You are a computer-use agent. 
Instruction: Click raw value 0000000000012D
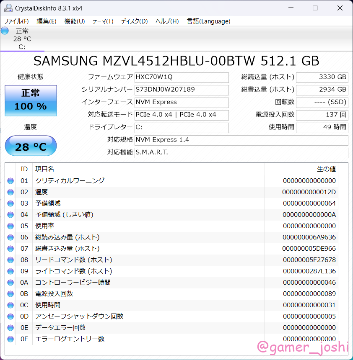point(309,192)
